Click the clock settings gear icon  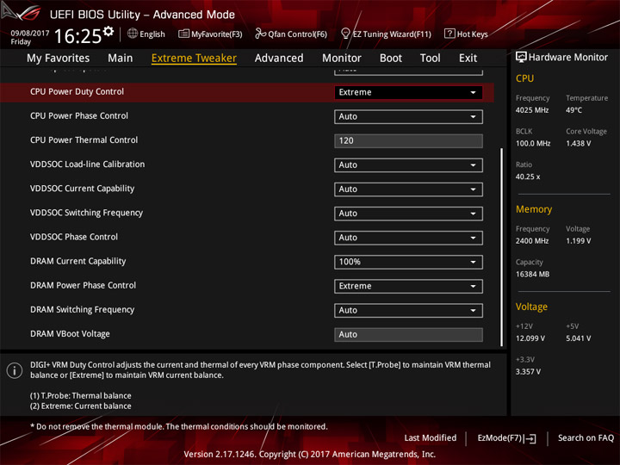tap(108, 31)
